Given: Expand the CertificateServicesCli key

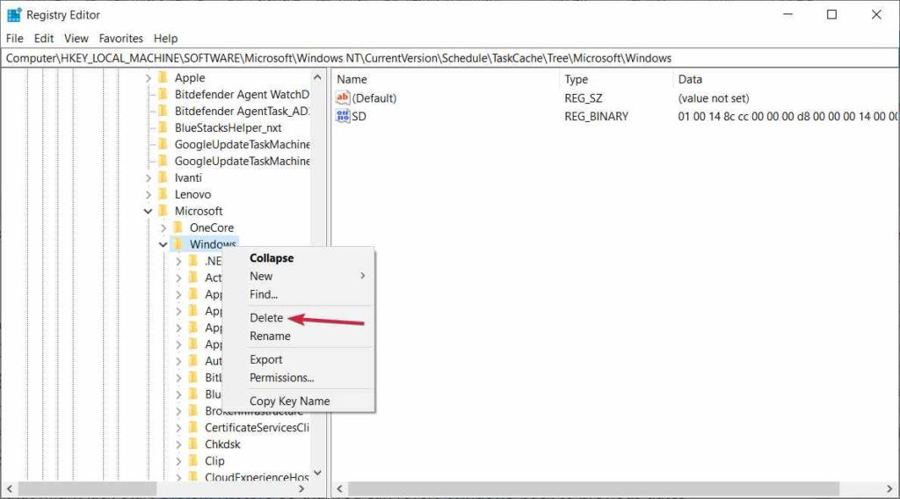Looking at the screenshot, I should point(178,428).
